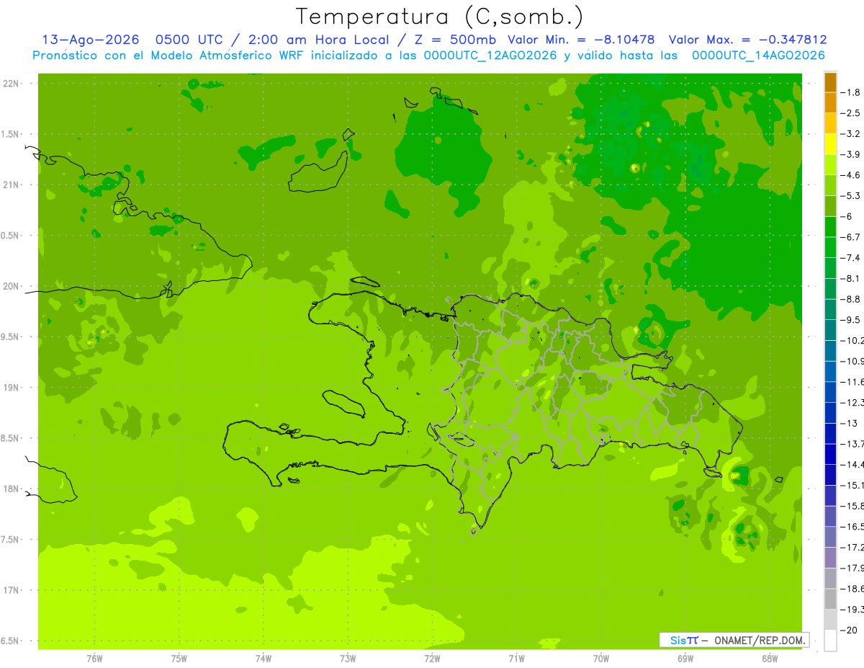
Task: Click the -3.2 colorbar value
Action: 850,133
